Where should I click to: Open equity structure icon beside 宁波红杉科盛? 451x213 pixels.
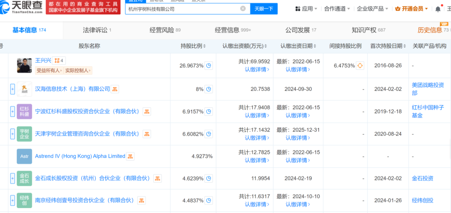click(147, 111)
